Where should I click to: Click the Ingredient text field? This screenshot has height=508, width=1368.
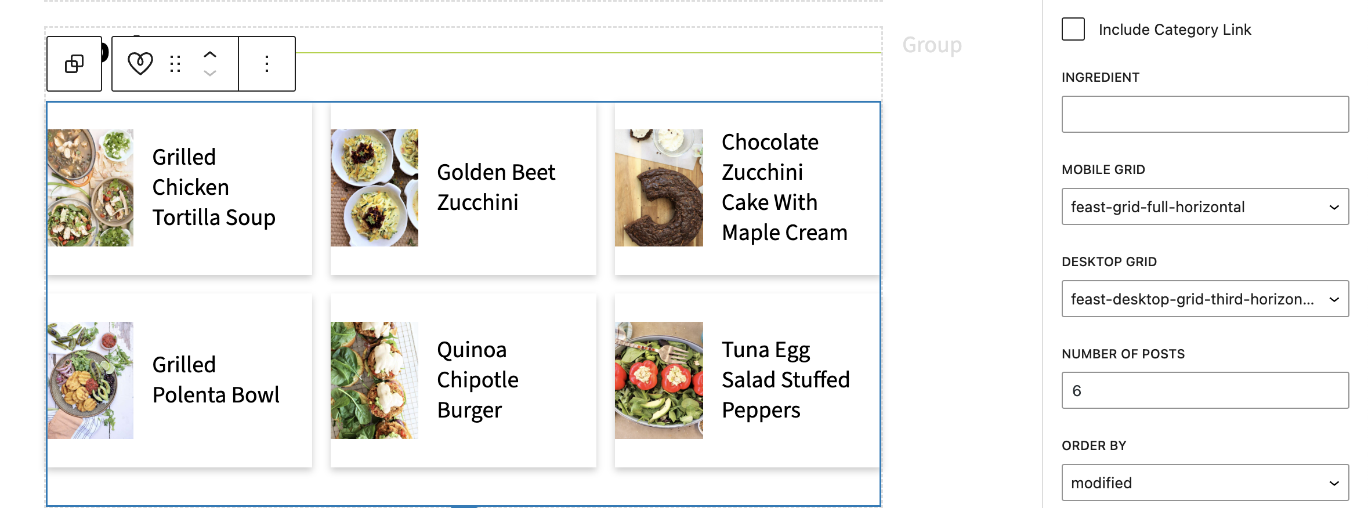click(1204, 114)
